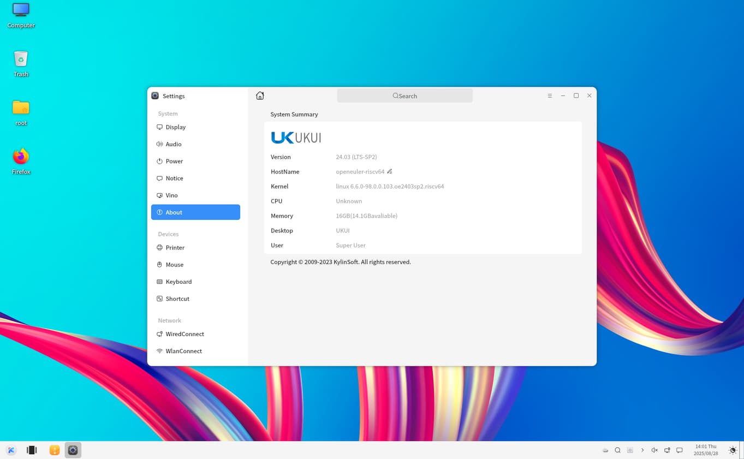The image size is (744, 459).
Task: Click the Settings search field
Action: pyautogui.click(x=404, y=96)
